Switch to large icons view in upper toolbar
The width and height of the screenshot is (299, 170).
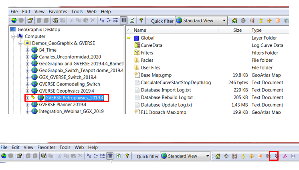tap(102, 20)
